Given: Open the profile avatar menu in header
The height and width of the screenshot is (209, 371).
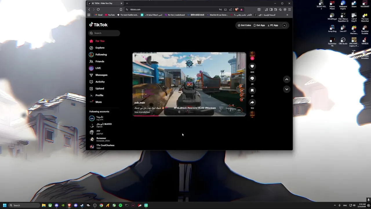Looking at the screenshot, I should [x=284, y=25].
